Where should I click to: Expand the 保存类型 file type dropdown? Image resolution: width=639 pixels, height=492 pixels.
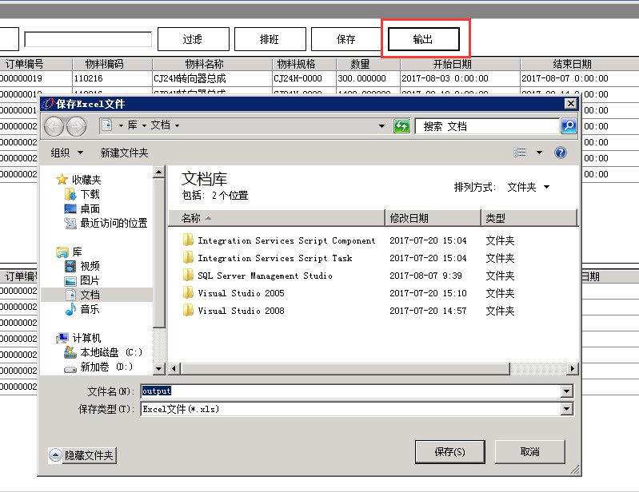(x=567, y=409)
